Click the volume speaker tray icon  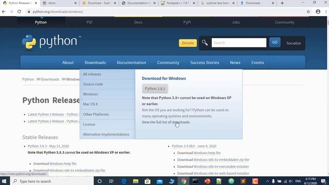pyautogui.click(x=290, y=181)
